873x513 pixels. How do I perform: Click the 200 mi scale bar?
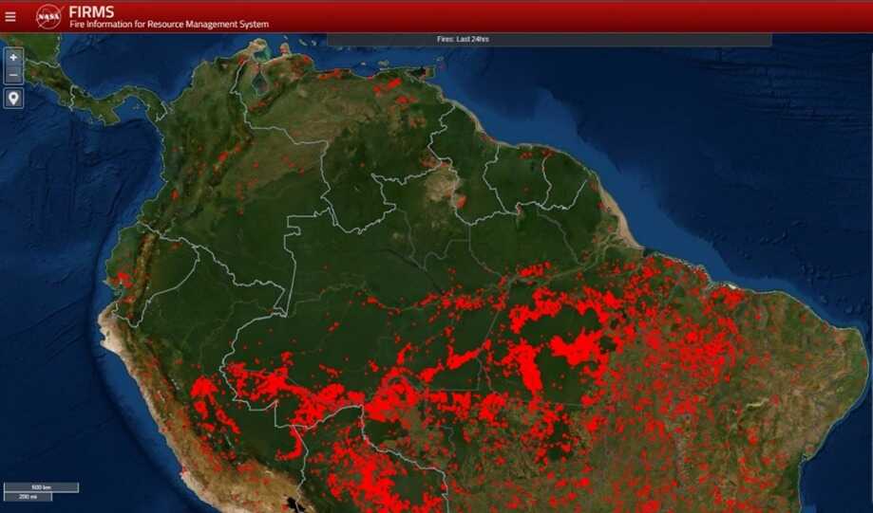tap(28, 497)
